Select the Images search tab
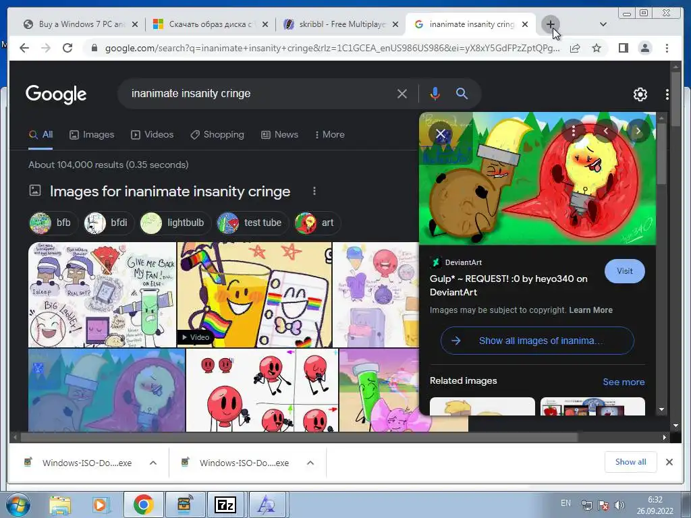 click(92, 135)
